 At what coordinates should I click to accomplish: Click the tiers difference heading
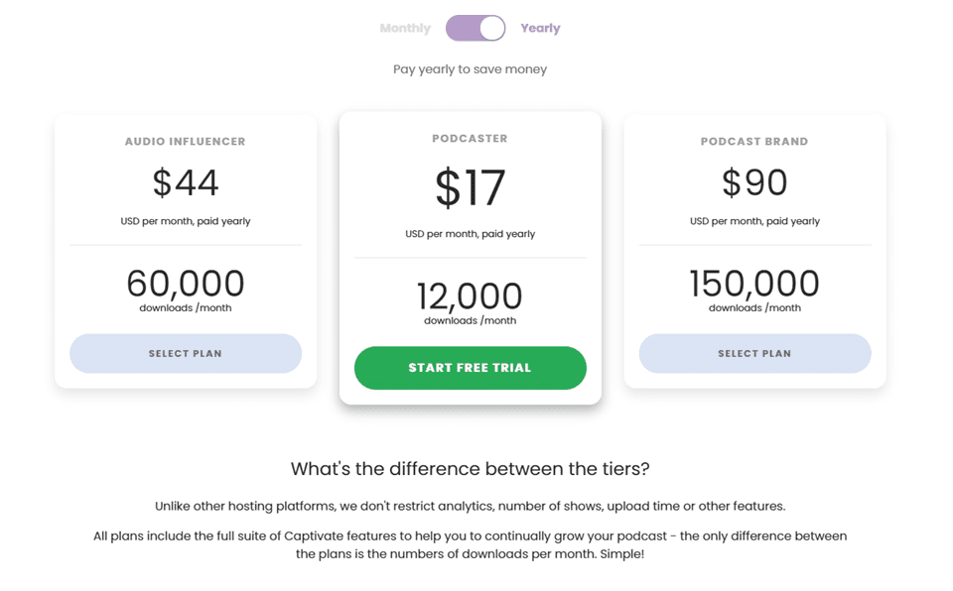coord(470,468)
